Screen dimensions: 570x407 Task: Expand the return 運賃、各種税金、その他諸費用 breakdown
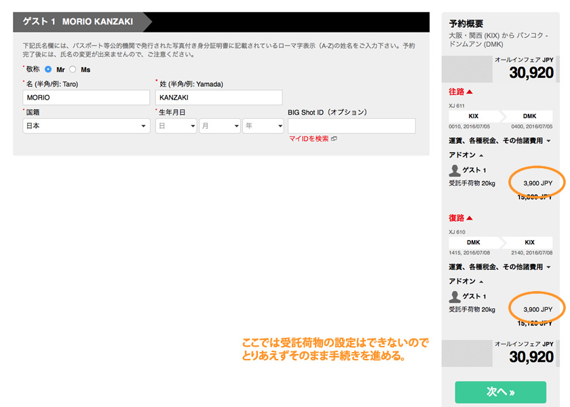(499, 267)
